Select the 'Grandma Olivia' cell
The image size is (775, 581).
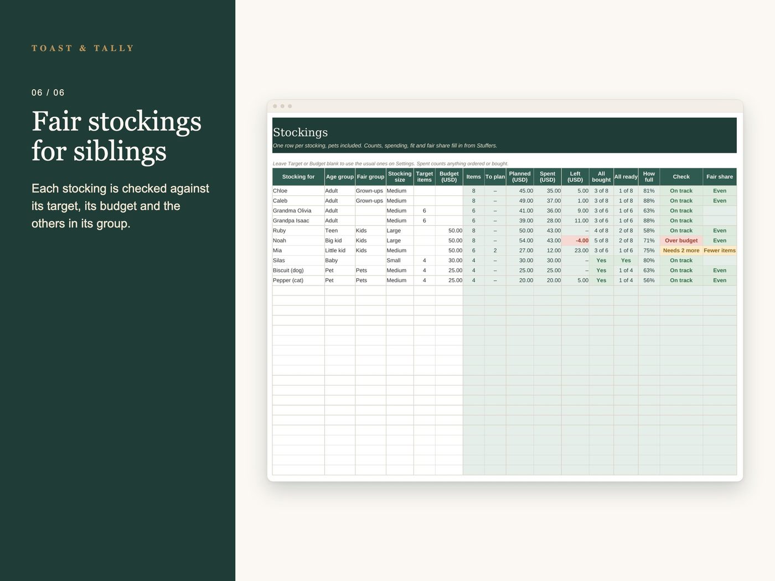298,211
